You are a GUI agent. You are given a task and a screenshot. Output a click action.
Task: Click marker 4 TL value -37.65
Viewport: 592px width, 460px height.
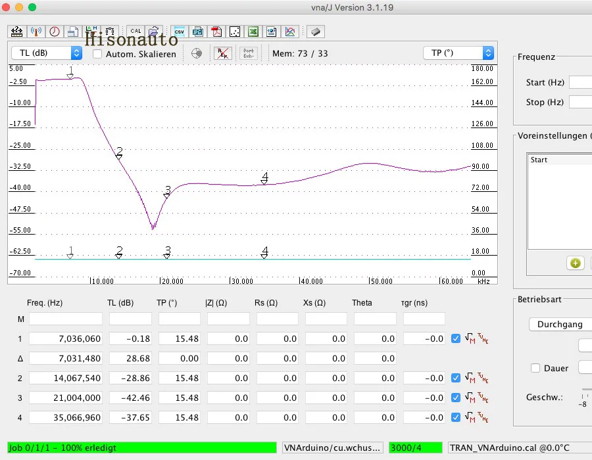pos(131,417)
